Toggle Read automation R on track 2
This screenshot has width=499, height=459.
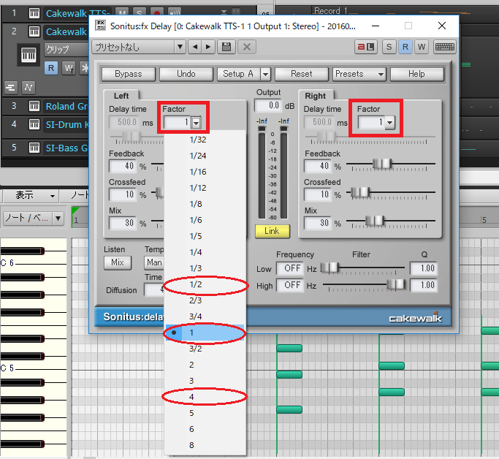pos(51,68)
